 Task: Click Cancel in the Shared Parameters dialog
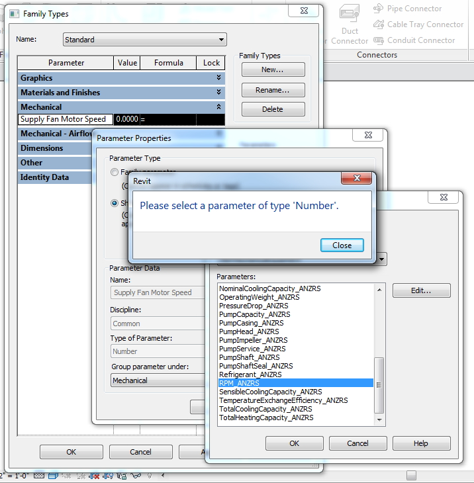(357, 443)
